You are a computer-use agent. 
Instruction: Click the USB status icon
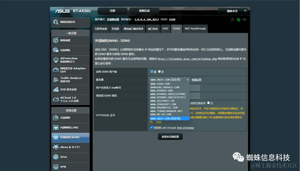(x=244, y=20)
